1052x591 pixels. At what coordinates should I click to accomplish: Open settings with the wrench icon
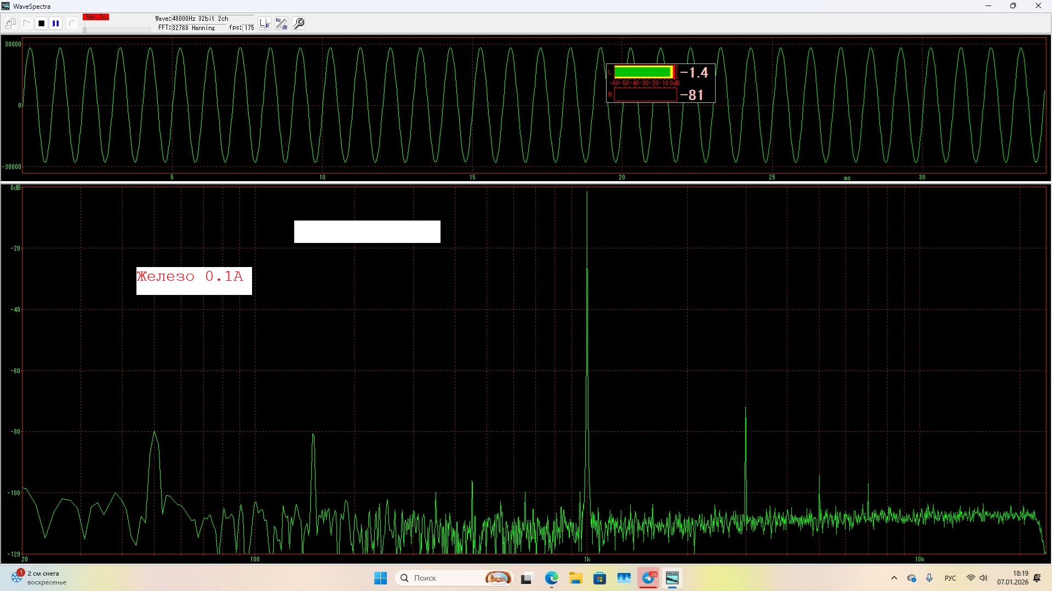point(299,24)
